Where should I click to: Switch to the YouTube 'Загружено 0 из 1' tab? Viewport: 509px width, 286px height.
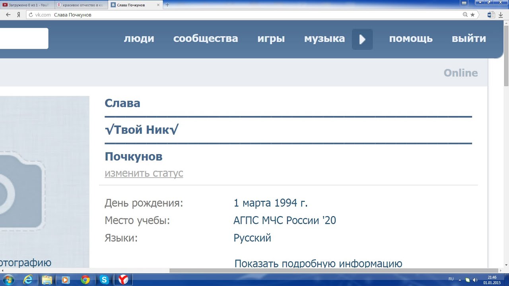[x=27, y=5]
